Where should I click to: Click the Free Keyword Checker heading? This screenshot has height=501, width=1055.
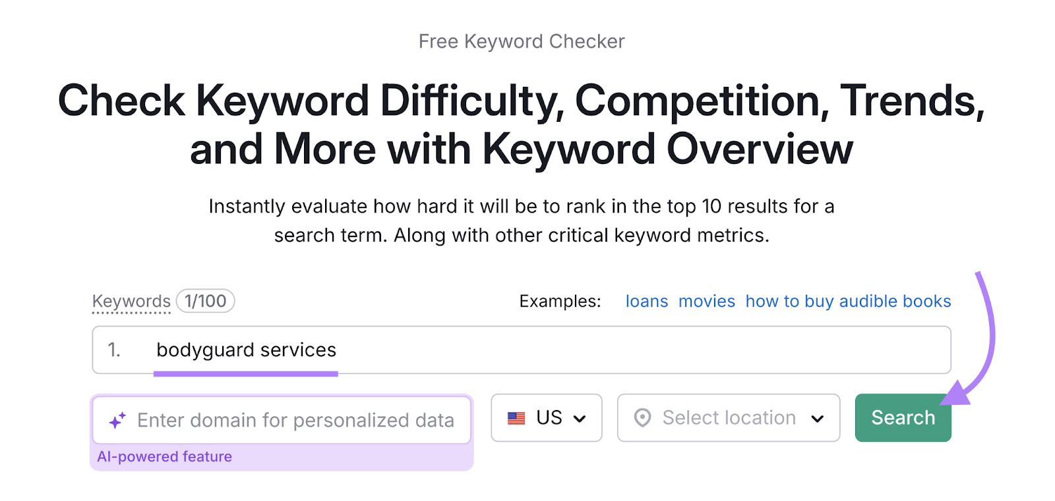tap(522, 41)
